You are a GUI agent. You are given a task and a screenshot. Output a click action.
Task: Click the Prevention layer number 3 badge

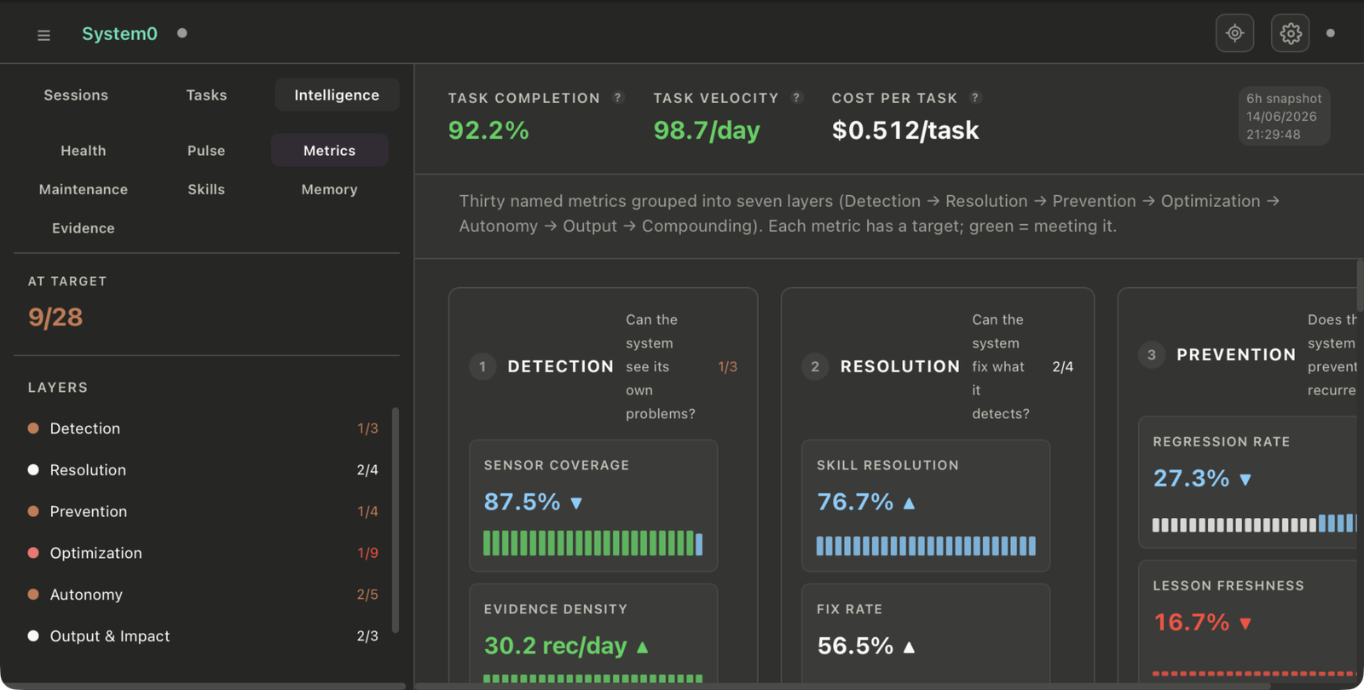point(1152,354)
